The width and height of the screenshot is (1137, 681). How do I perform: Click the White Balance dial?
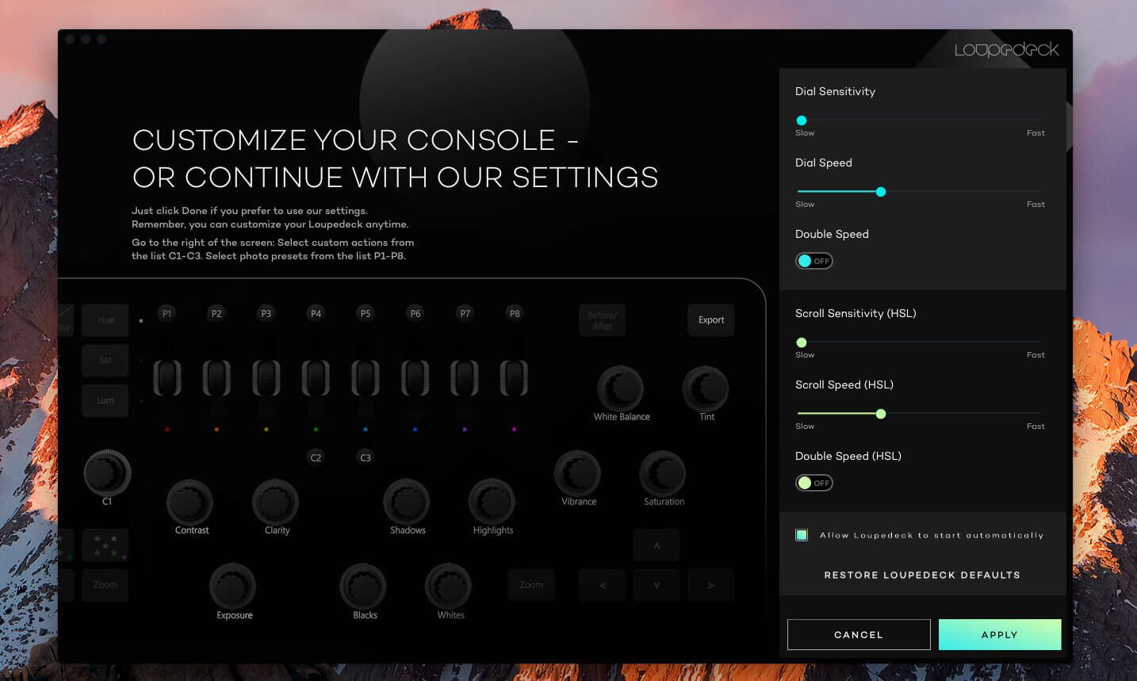pyautogui.click(x=620, y=388)
